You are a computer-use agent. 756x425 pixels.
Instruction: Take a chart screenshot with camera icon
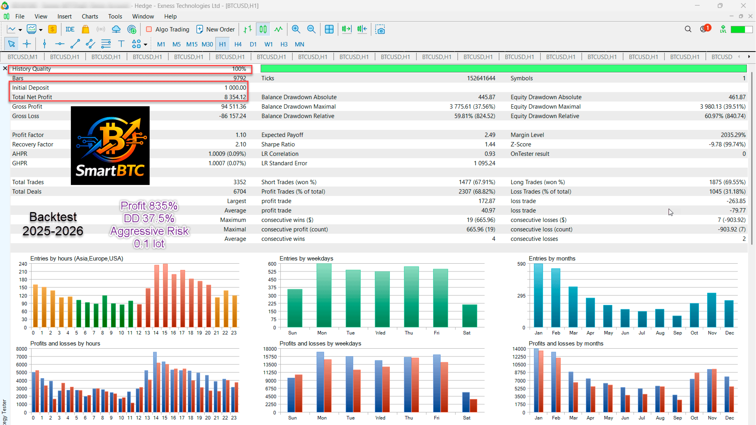(x=380, y=30)
